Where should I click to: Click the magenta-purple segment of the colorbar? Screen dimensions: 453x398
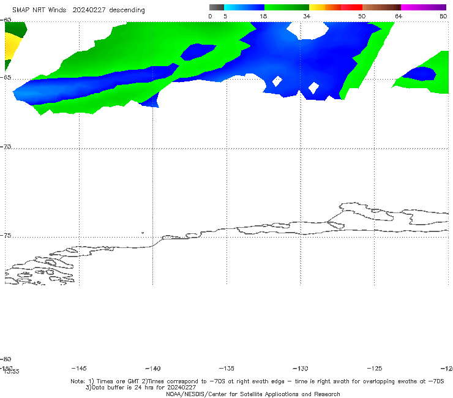click(x=424, y=7)
